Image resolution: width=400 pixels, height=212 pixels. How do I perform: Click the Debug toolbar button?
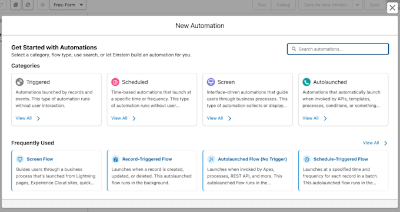(x=284, y=5)
